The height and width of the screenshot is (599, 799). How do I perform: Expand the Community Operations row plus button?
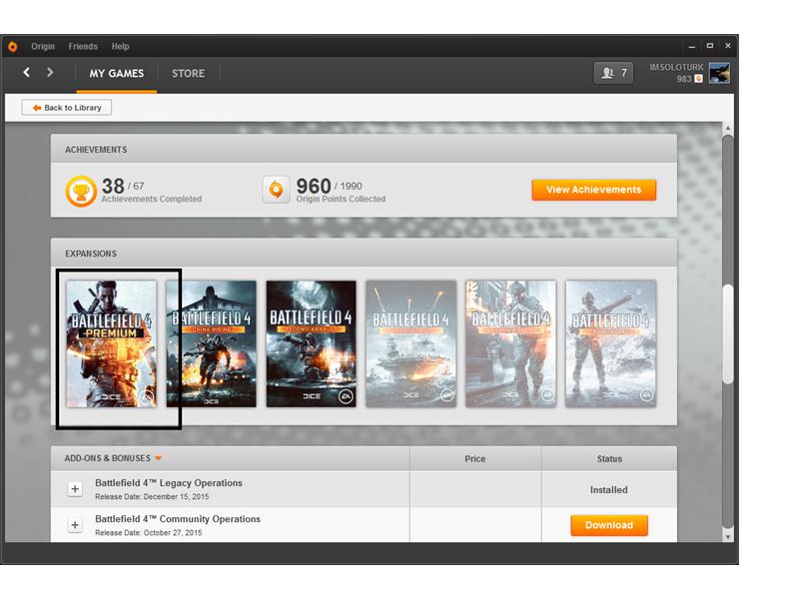click(x=75, y=525)
